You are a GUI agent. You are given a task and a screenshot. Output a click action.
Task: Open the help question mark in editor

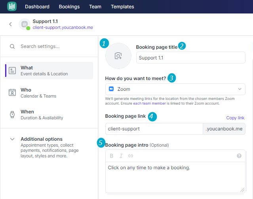click(x=239, y=156)
